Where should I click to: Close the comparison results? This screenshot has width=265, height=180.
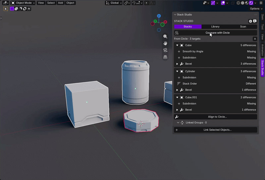[x=255, y=39]
